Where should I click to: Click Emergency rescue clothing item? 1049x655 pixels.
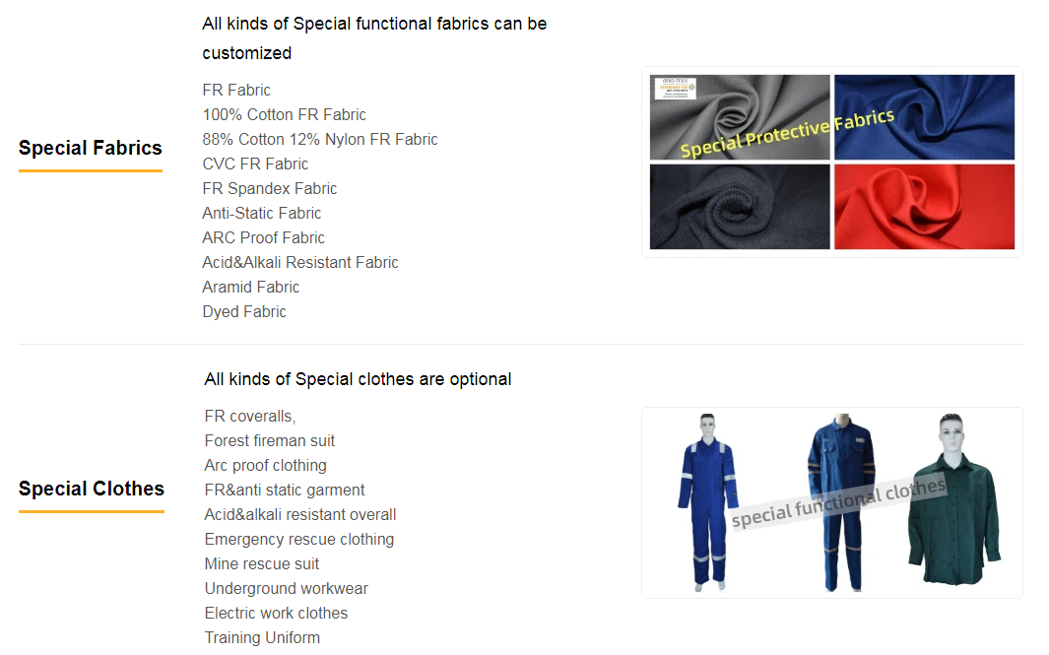tap(299, 540)
